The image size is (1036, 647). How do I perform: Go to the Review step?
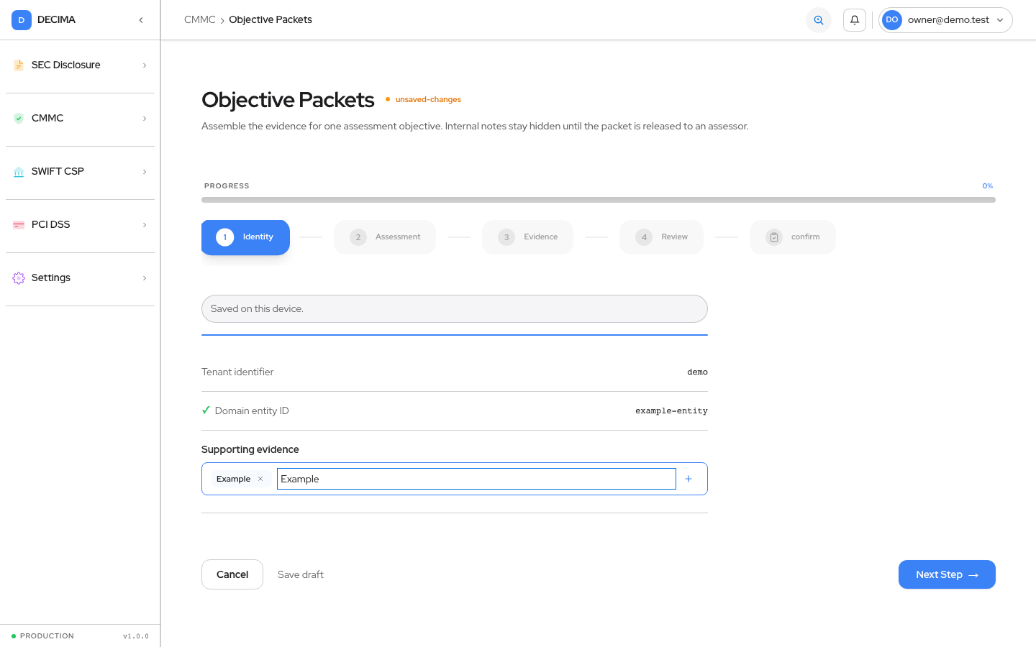[x=661, y=237]
